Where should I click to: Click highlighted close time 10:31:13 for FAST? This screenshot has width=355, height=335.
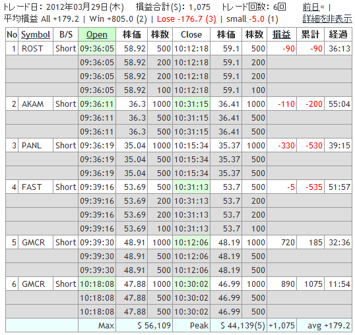(x=191, y=187)
